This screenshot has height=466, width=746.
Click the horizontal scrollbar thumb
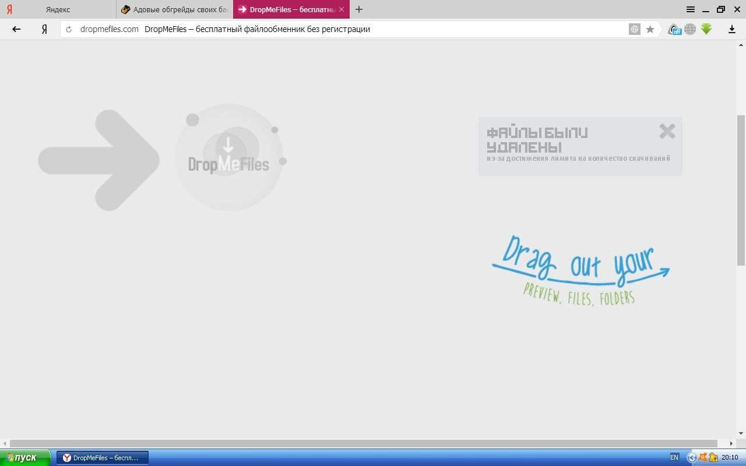(x=364, y=444)
